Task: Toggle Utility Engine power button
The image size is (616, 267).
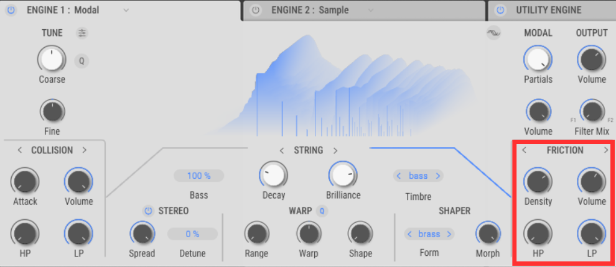Action: tap(500, 10)
